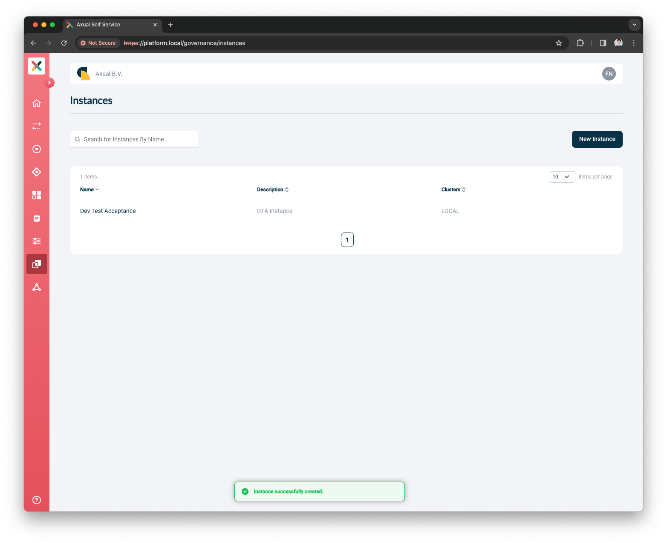Open the Streams arrows sidebar icon
The height and width of the screenshot is (543, 667).
click(37, 126)
